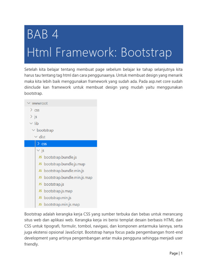207x276 pixels.
Task: Select the bootstrap folder label
Action: [45, 130]
